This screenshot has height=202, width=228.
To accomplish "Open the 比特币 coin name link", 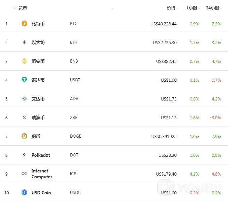I will pos(38,24).
